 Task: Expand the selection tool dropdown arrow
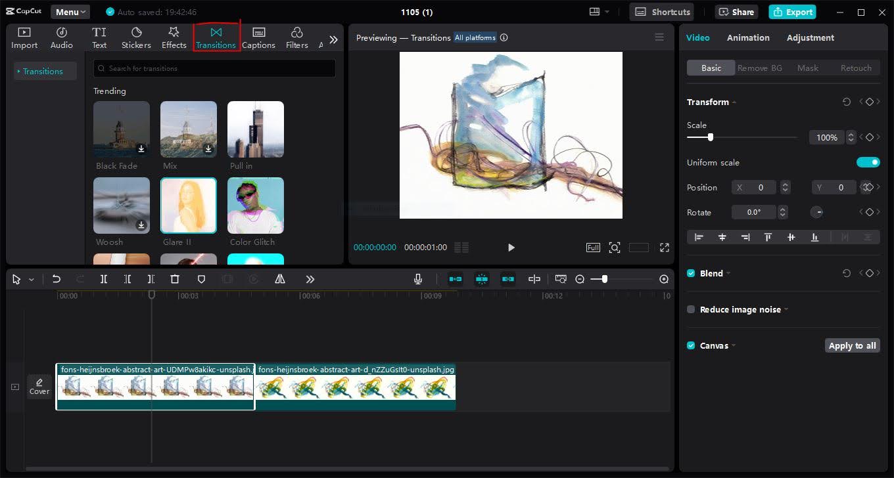point(31,280)
